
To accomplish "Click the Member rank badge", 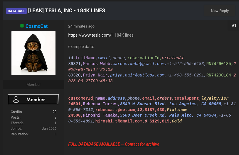I will (33, 100).
